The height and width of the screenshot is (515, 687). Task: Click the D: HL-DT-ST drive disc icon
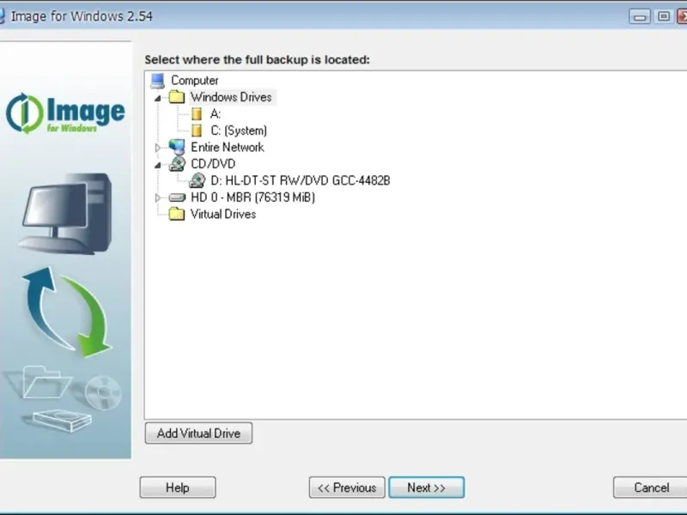coord(198,180)
